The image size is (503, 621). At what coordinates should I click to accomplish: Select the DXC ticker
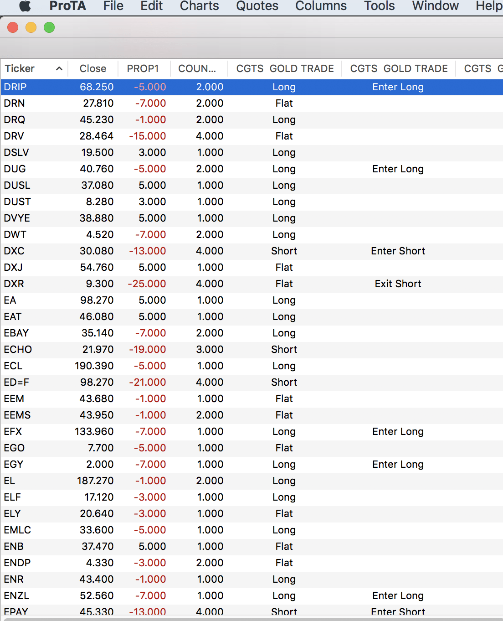point(14,251)
